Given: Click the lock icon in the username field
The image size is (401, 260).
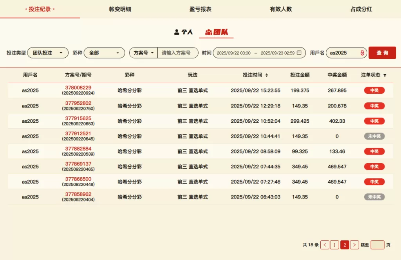Looking at the screenshot, I should [x=362, y=53].
